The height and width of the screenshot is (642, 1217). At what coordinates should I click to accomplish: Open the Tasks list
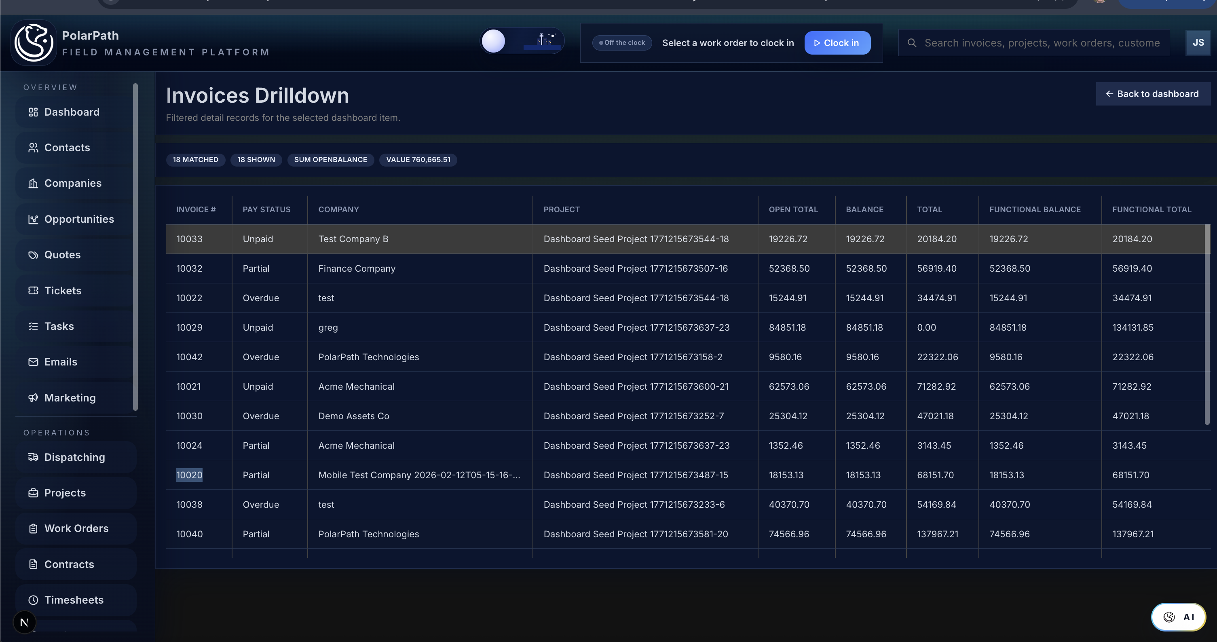59,326
